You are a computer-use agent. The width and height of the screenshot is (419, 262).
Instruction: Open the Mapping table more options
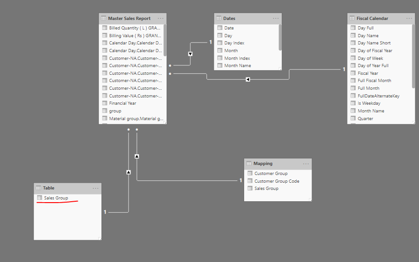(x=306, y=164)
